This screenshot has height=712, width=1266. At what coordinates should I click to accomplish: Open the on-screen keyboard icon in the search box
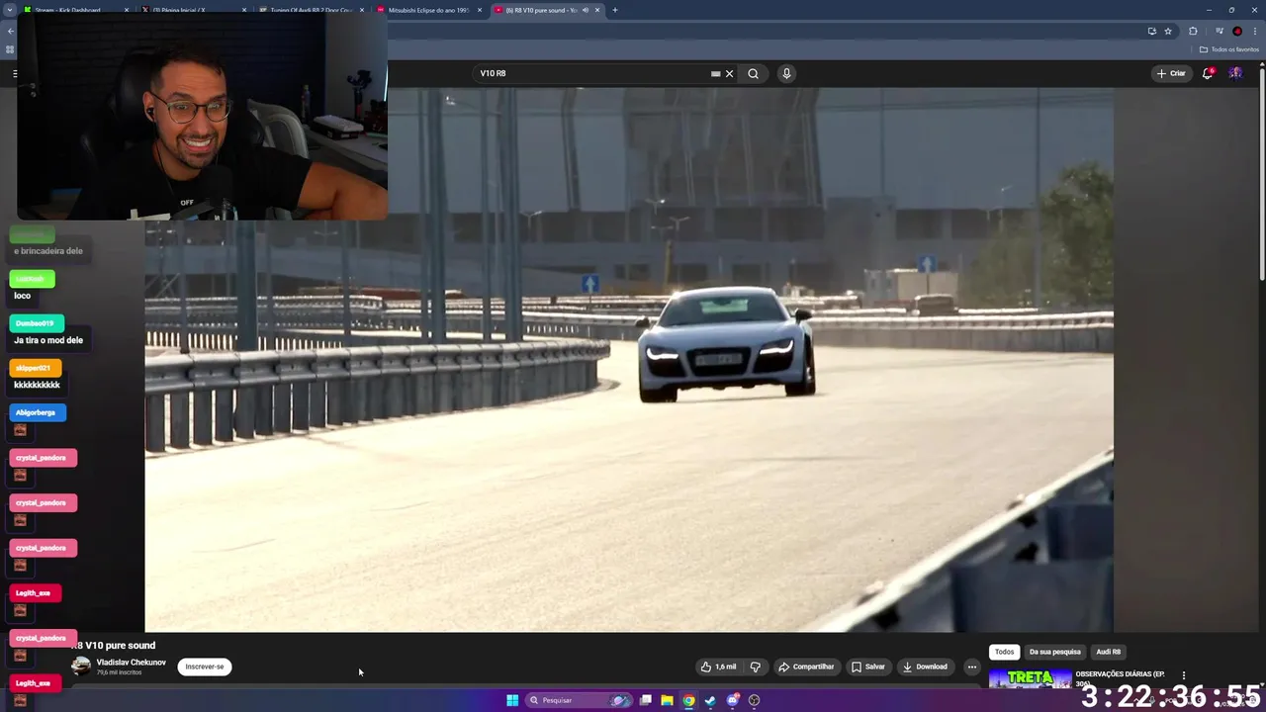point(715,73)
